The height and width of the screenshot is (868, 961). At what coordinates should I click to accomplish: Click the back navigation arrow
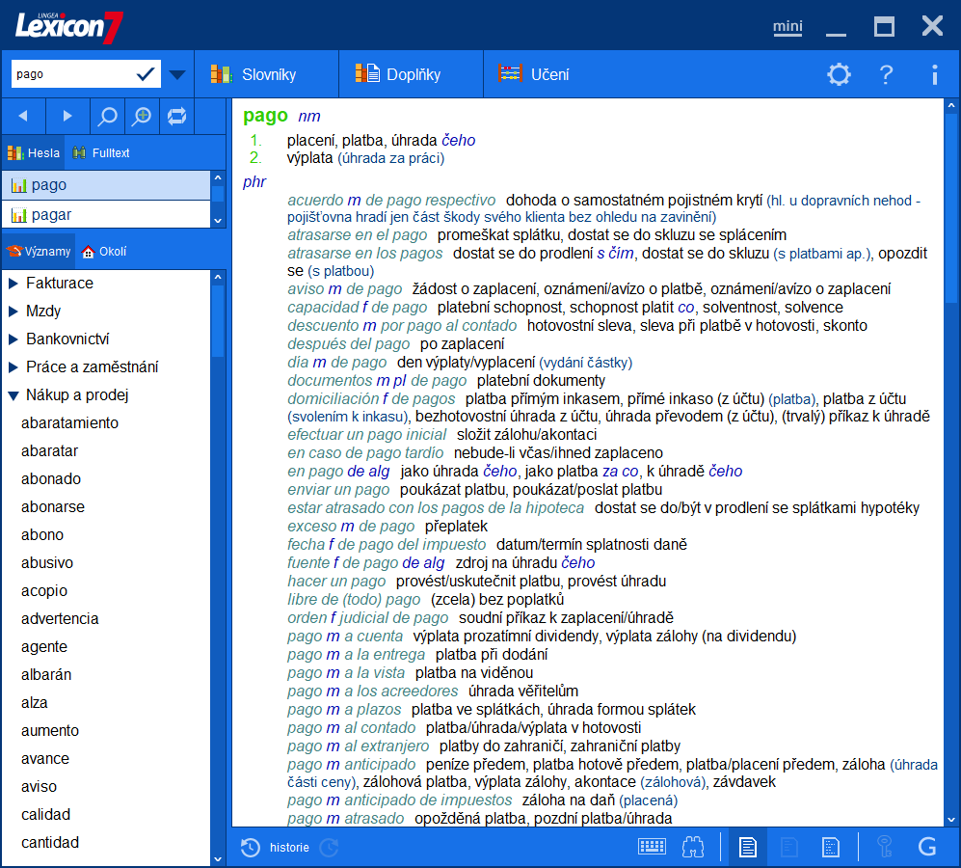23,116
